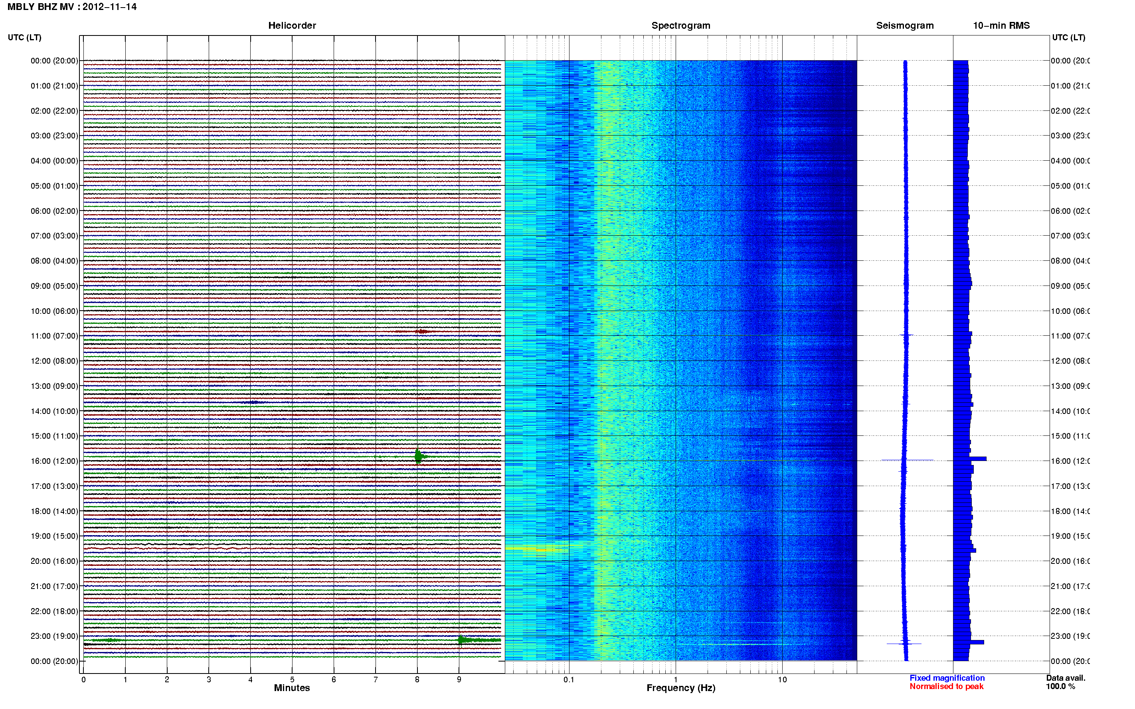Click the left '08:00 (04:00)' time label

54,261
